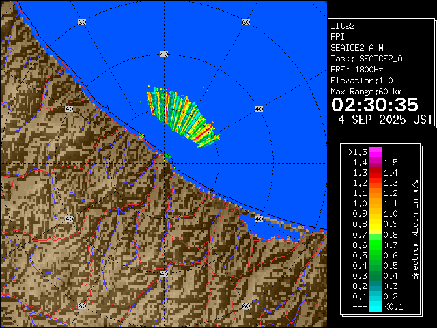The width and height of the screenshot is (437, 328).
Task: Click the green marker on the coastline
Action: tap(167, 156)
